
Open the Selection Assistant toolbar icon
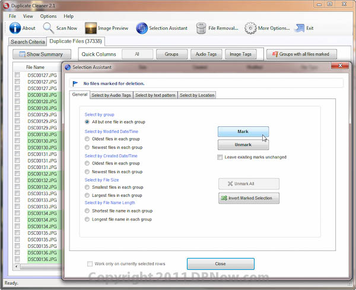click(x=142, y=28)
